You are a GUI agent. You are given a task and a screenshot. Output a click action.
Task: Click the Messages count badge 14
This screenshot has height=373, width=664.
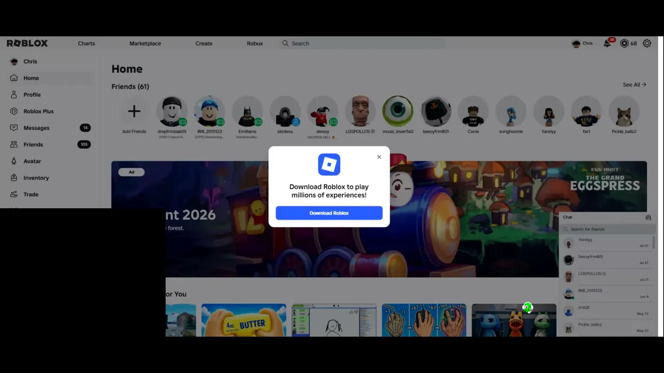tap(85, 128)
